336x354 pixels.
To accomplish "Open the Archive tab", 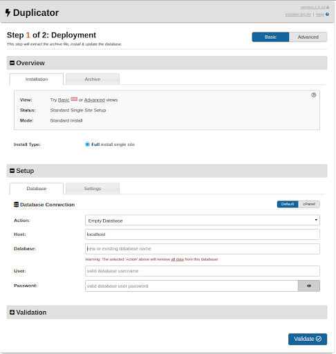I will [93, 79].
